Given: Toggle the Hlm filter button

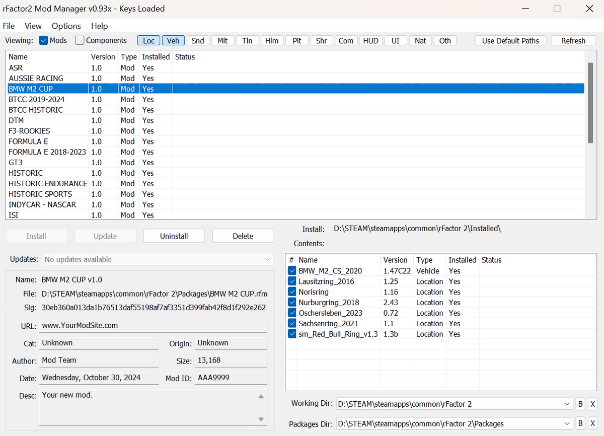Looking at the screenshot, I should point(272,41).
